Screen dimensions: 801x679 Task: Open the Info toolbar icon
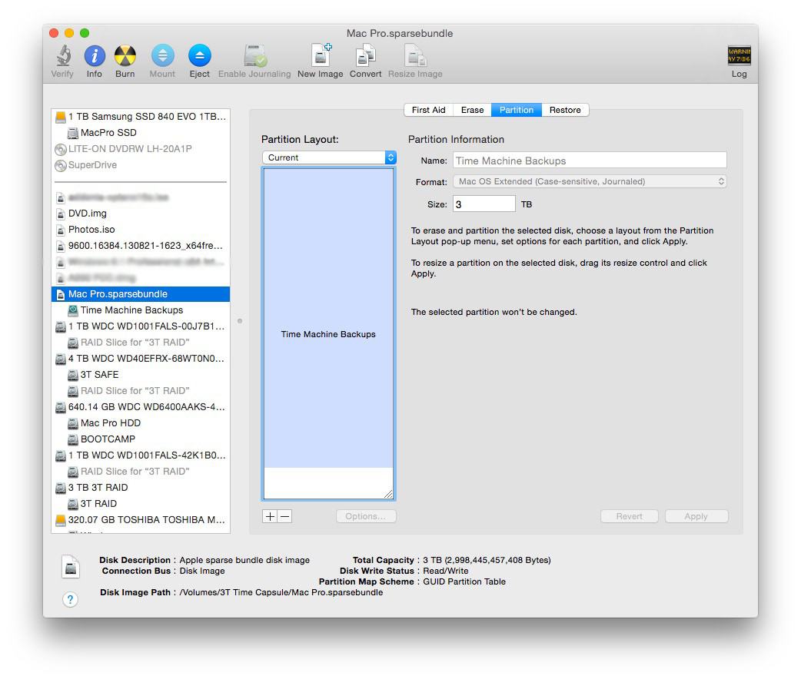coord(95,55)
